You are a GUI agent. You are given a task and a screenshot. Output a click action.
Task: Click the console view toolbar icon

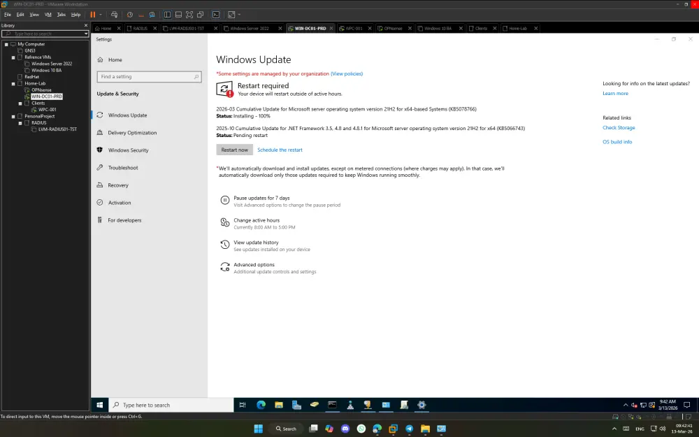[216, 15]
